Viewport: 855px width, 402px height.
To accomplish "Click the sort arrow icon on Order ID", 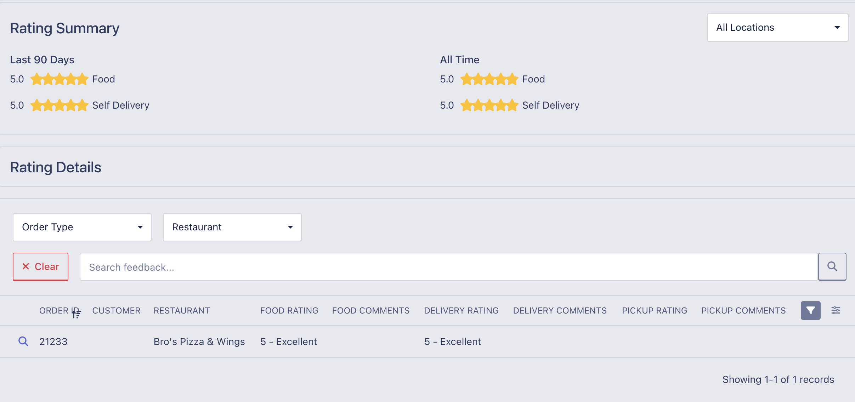I will point(77,313).
